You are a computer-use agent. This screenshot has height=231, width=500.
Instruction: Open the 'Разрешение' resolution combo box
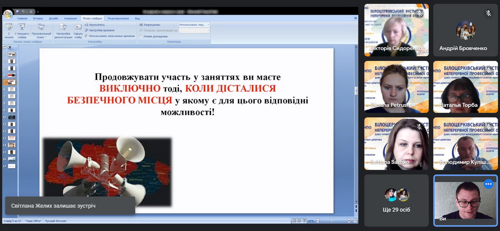click(194, 24)
